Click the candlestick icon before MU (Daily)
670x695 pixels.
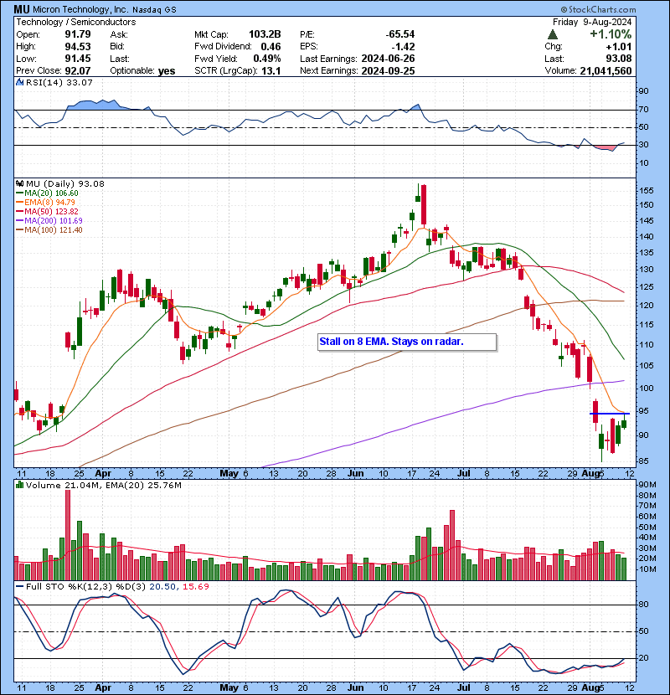pos(19,183)
